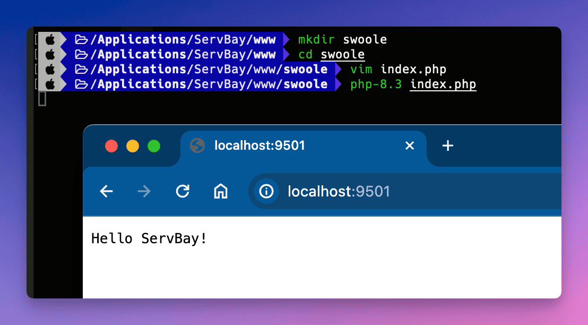The width and height of the screenshot is (588, 325).
Task: Click 'index.php' after the vim command
Action: pos(413,70)
